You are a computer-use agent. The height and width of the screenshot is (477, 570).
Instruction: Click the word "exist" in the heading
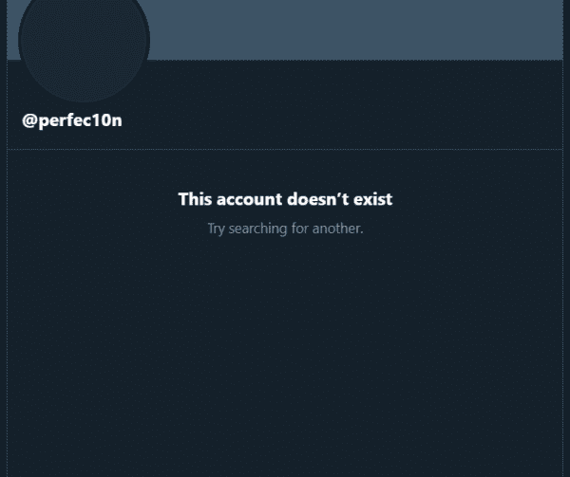(x=373, y=199)
